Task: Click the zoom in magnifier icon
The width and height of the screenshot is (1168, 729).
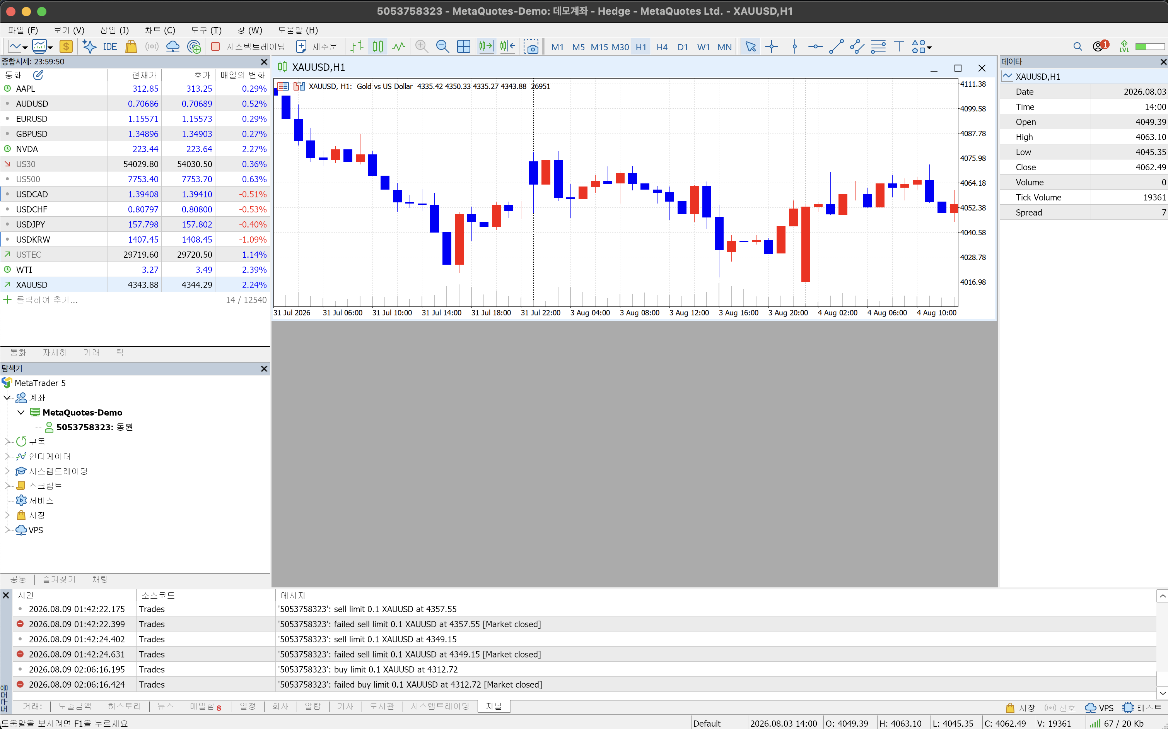Action: (422, 47)
